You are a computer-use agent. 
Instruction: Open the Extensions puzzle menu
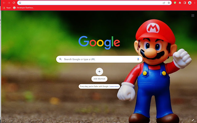click(x=180, y=3)
